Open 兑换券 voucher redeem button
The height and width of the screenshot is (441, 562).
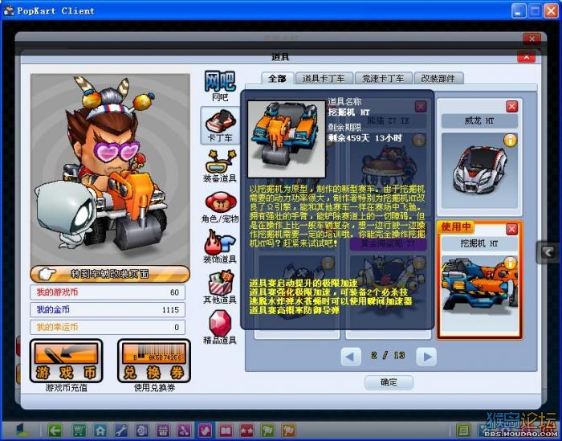tap(154, 361)
